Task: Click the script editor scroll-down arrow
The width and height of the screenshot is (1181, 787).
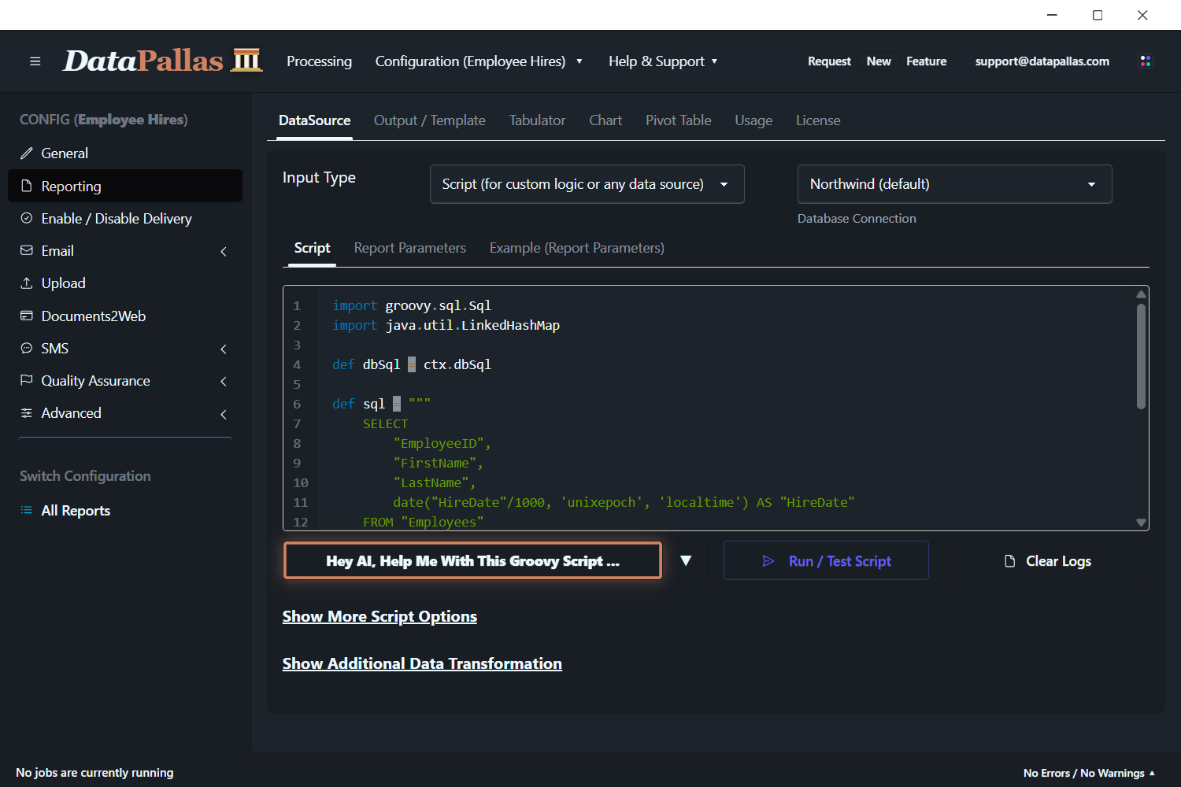Action: coord(1141,523)
